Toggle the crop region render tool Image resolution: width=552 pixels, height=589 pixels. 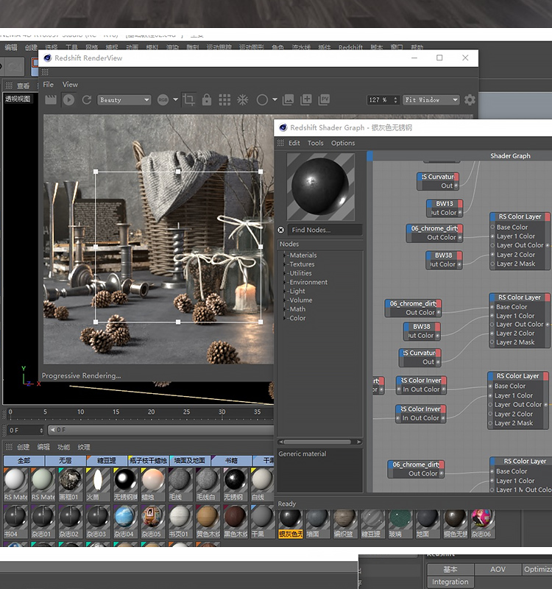pos(189,99)
